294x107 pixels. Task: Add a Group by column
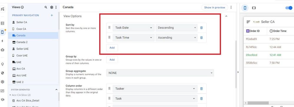point(112,60)
